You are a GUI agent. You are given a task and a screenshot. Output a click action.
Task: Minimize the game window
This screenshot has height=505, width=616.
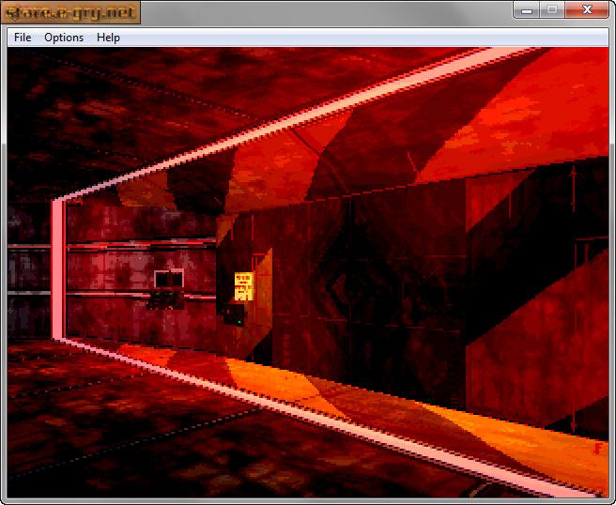(x=527, y=10)
